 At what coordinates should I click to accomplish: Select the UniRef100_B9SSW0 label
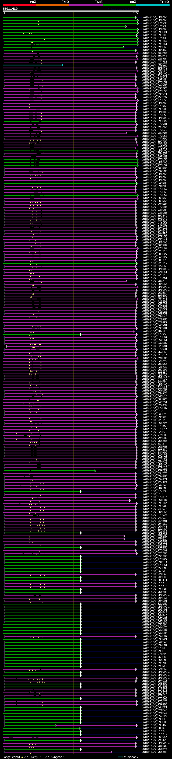pyautogui.click(x=154, y=109)
